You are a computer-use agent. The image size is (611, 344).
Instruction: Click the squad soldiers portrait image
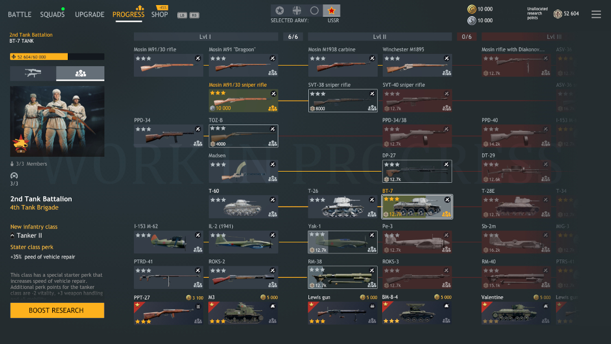pyautogui.click(x=57, y=121)
